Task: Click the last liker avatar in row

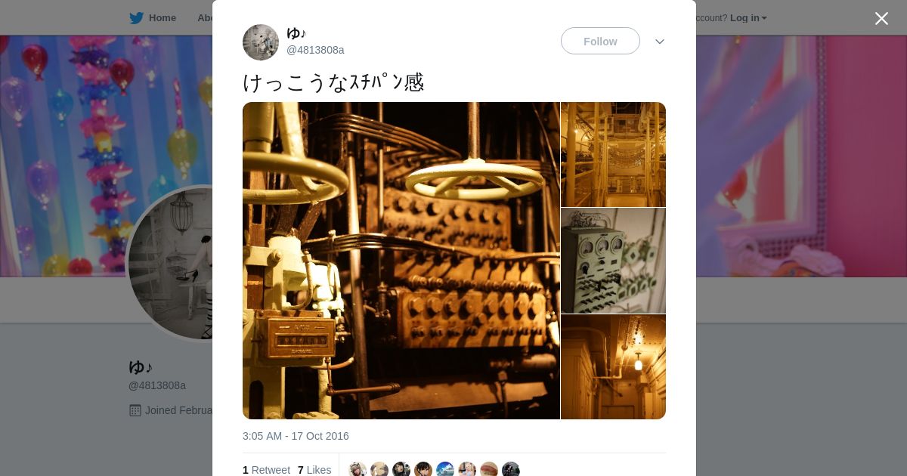Action: (x=511, y=470)
